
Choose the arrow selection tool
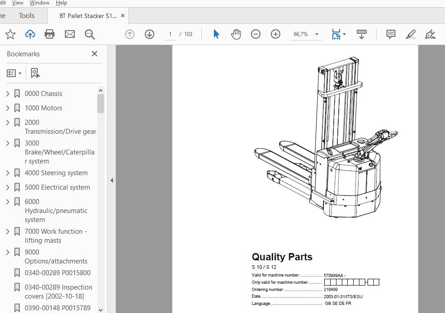click(216, 34)
